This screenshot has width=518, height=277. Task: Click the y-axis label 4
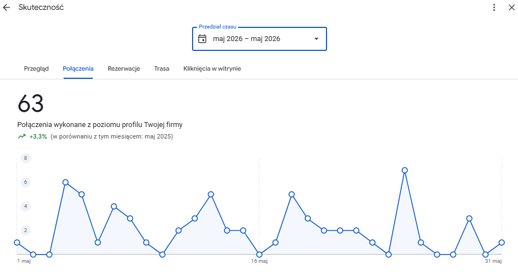[x=25, y=206]
